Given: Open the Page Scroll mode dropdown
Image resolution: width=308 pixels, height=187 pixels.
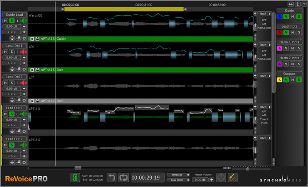Looking at the screenshot, I should click(x=178, y=180).
